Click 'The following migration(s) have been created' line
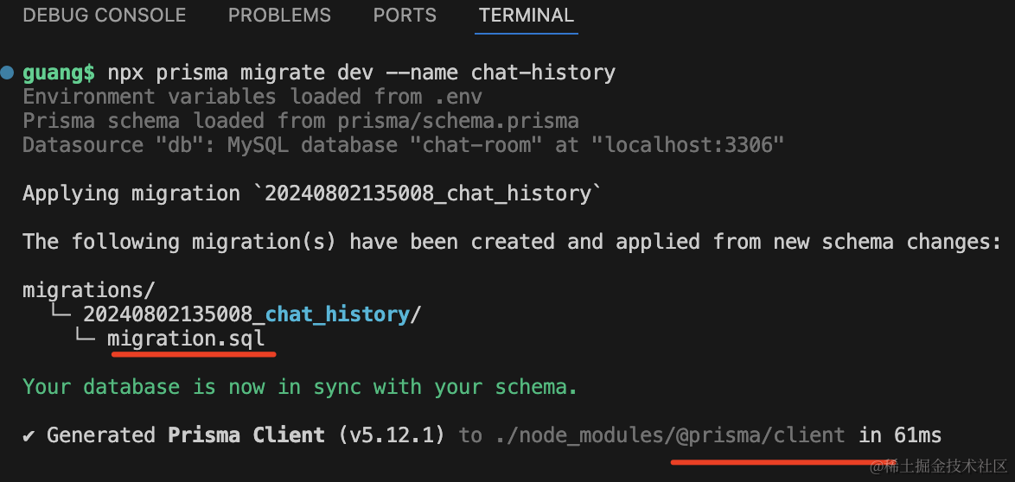Image resolution: width=1015 pixels, height=482 pixels. coord(511,242)
